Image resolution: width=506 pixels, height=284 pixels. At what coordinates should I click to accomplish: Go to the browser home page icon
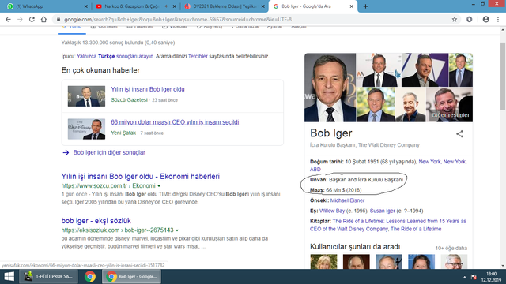point(43,19)
